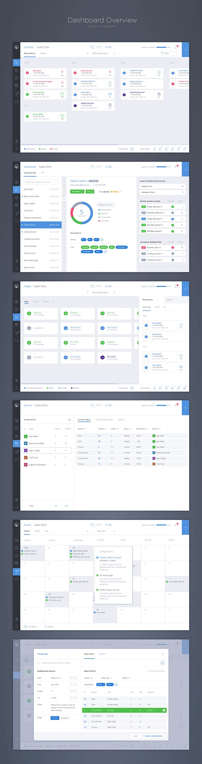202x764 pixels.
Task: Expand the Restaurant stats dropdown
Action: (106, 204)
